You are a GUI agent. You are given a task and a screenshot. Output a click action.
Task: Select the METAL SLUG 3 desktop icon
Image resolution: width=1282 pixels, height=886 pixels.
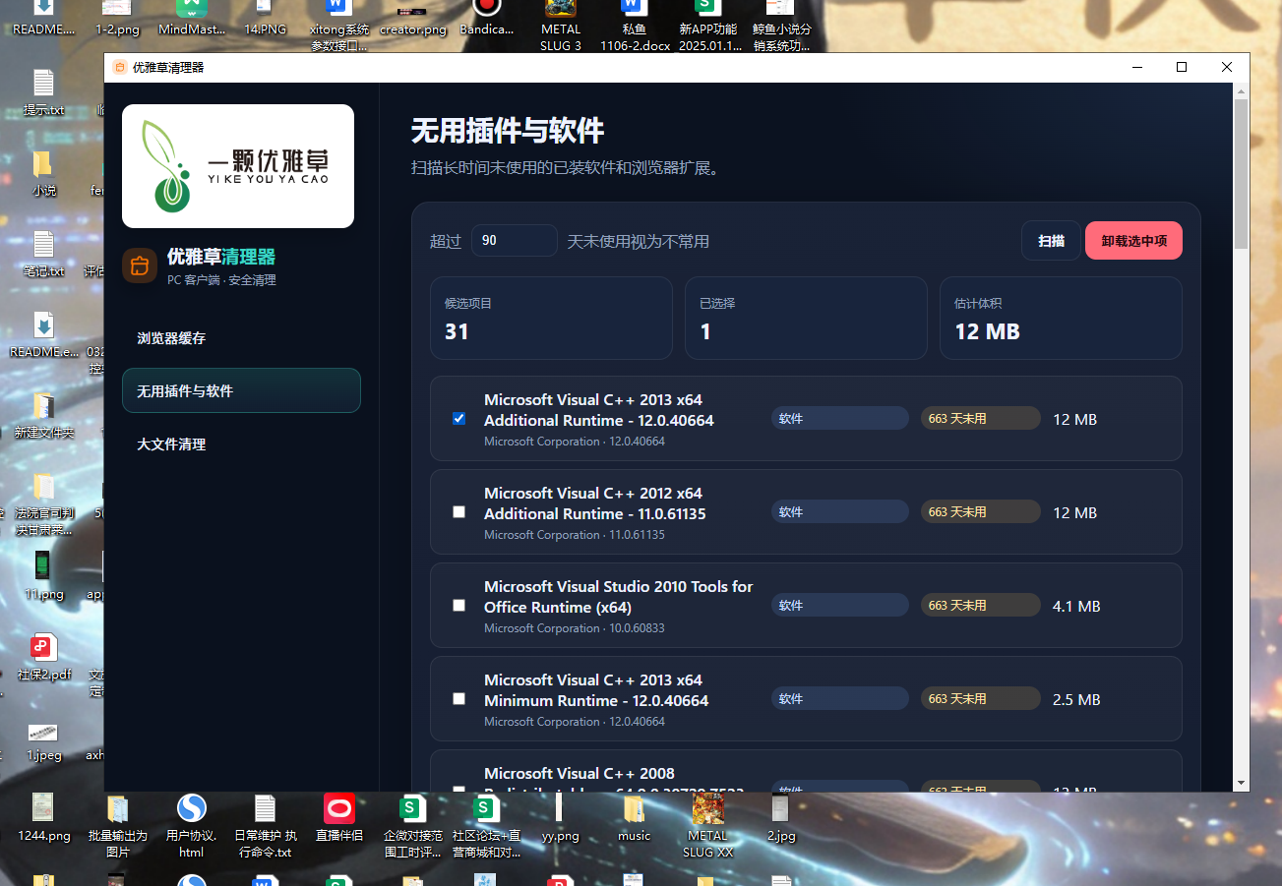click(561, 25)
